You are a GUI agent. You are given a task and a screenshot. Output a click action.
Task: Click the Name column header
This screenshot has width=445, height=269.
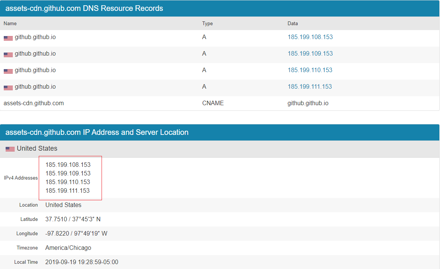click(x=10, y=24)
